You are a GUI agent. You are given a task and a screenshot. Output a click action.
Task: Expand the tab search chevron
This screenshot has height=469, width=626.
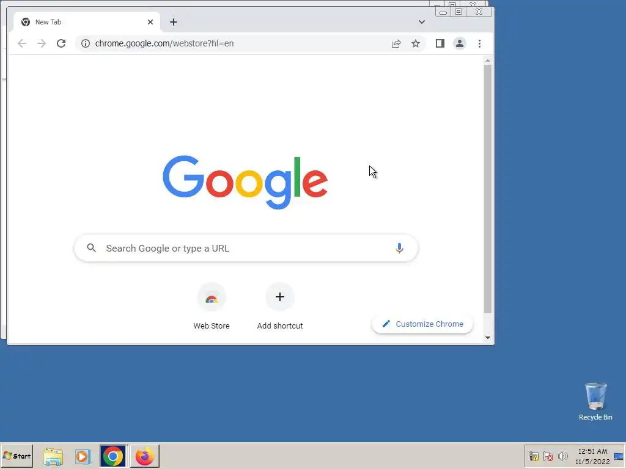(x=422, y=22)
